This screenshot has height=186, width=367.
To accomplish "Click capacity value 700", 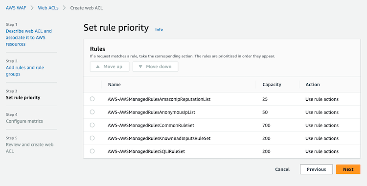I will click(266, 125).
